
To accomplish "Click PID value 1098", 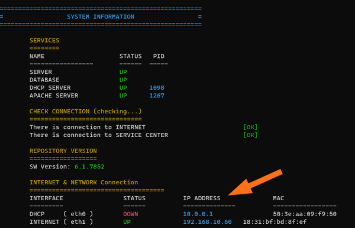I will click(x=157, y=88).
